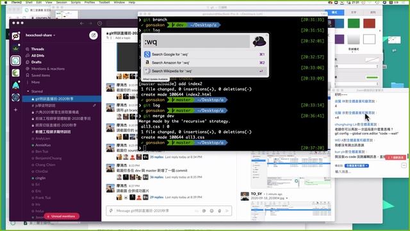Open the 36 replies thread link

(x=156, y=177)
